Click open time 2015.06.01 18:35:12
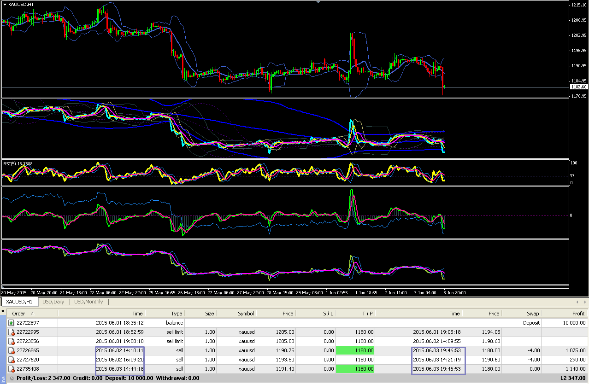This screenshot has width=589, height=384. (x=120, y=323)
